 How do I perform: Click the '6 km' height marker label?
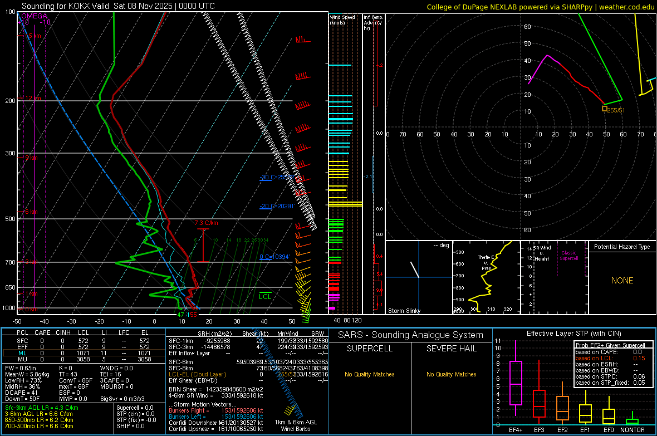click(x=31, y=211)
